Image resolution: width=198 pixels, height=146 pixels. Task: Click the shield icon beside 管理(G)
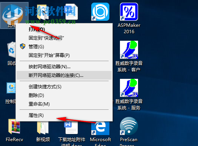[x=23, y=46]
